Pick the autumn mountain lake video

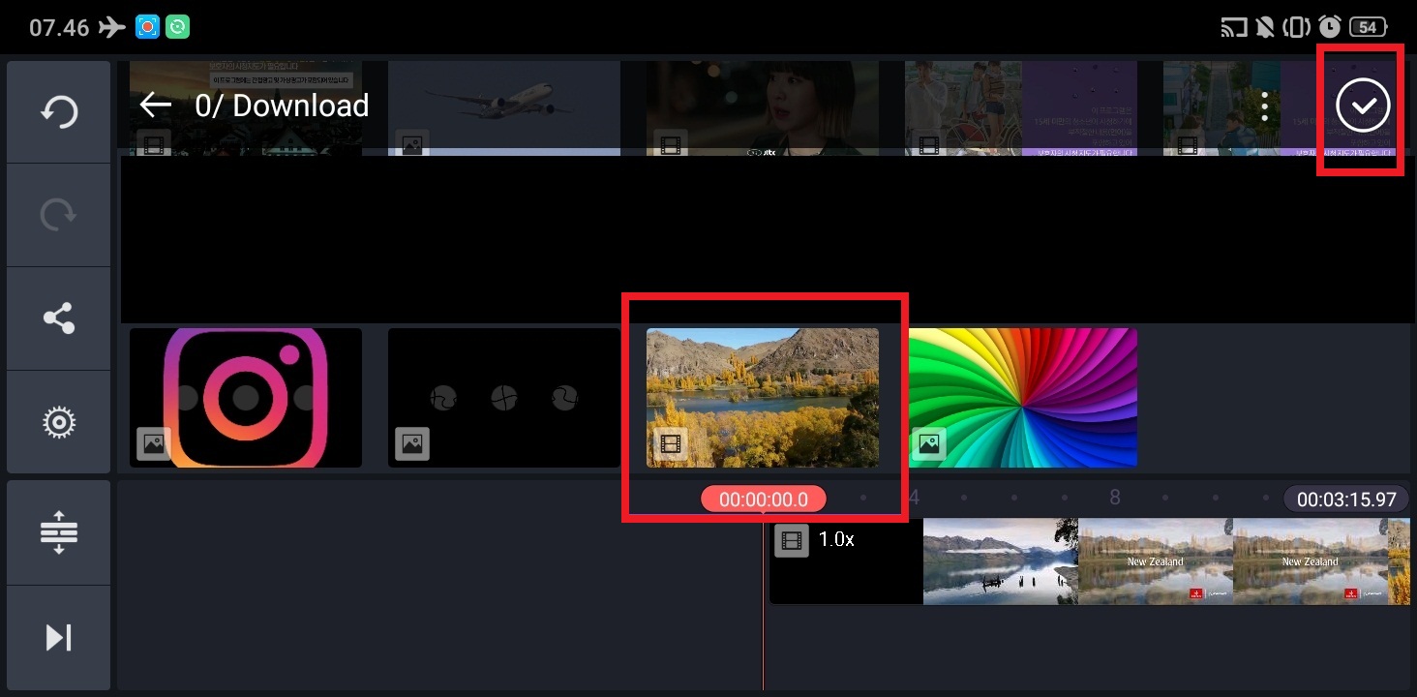coord(763,398)
